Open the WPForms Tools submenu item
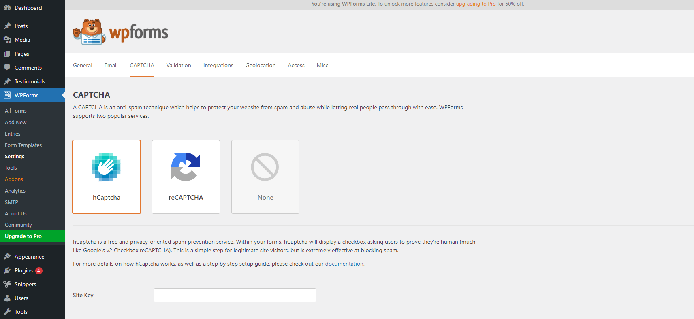The height and width of the screenshot is (319, 694). [x=11, y=168]
